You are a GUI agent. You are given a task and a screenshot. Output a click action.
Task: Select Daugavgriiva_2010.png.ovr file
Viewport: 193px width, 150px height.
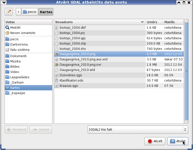(119, 64)
